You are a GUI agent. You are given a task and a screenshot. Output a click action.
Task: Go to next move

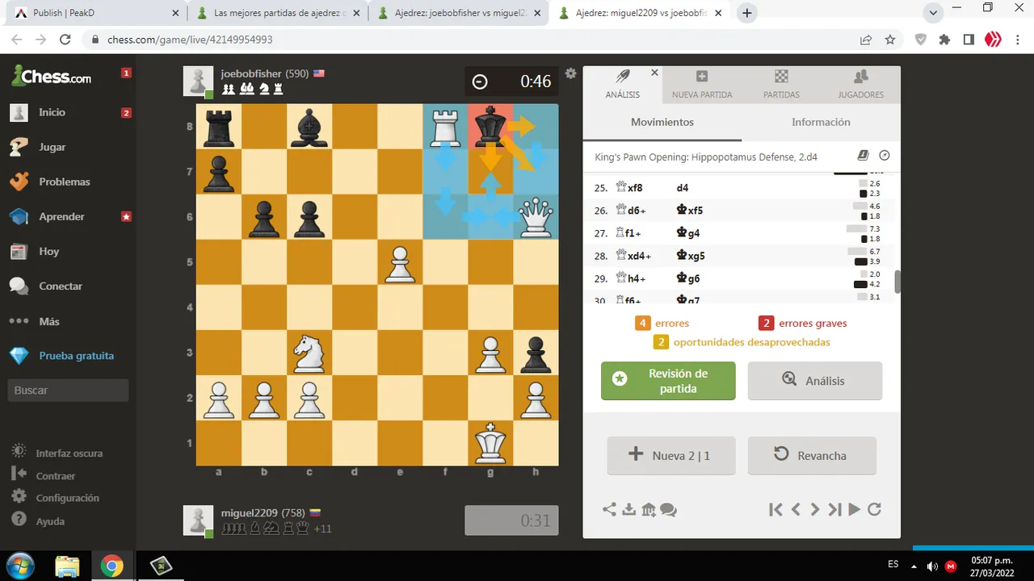click(815, 509)
